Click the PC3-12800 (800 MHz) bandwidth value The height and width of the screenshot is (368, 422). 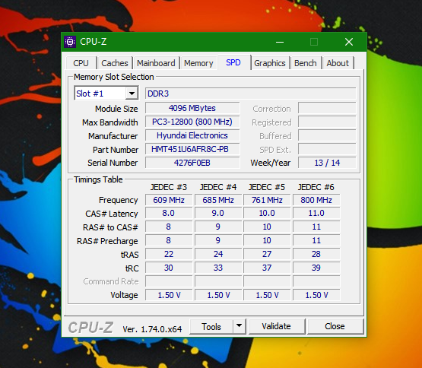point(192,122)
